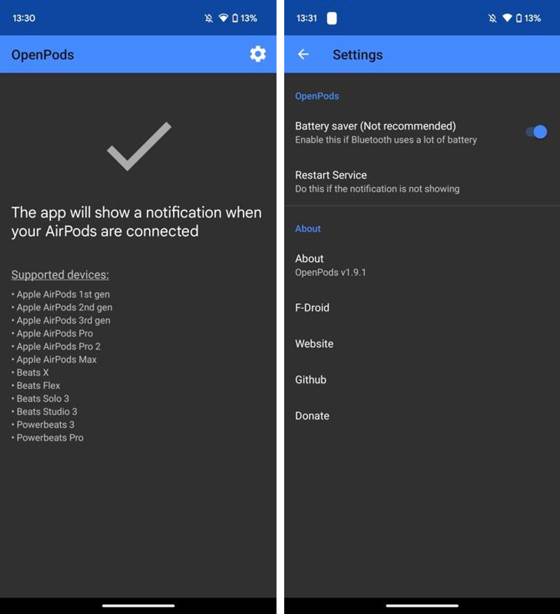
Task: Click the white notification icon beside 13:31
Action: 332,18
